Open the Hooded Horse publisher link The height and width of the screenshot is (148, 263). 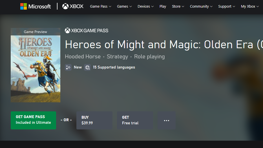(83, 57)
